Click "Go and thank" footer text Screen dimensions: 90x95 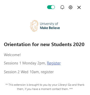pyautogui.click(x=76, y=85)
